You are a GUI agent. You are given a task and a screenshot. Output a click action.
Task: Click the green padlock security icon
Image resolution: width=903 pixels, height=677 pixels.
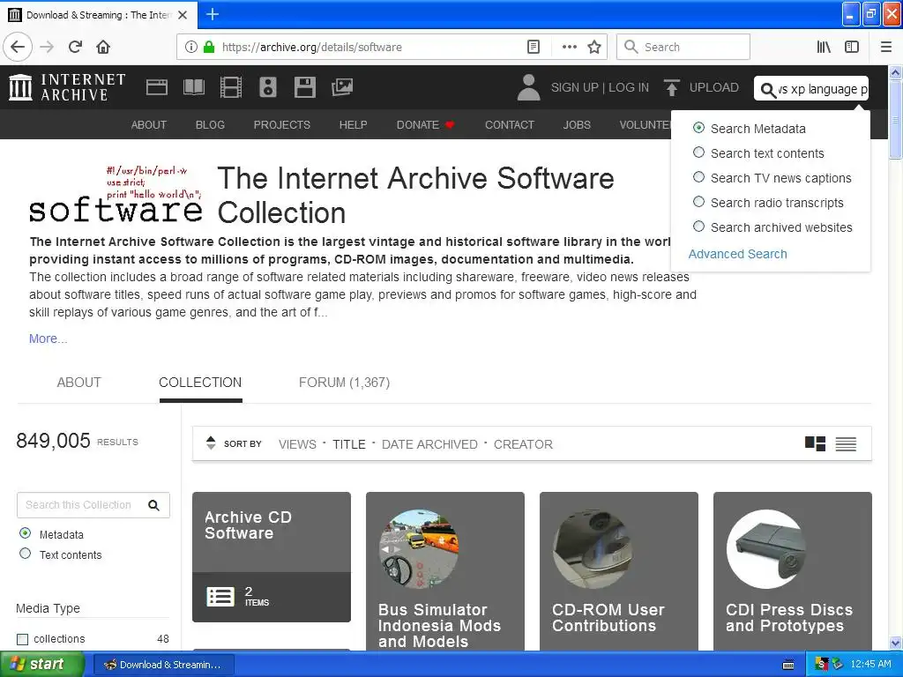pos(208,47)
